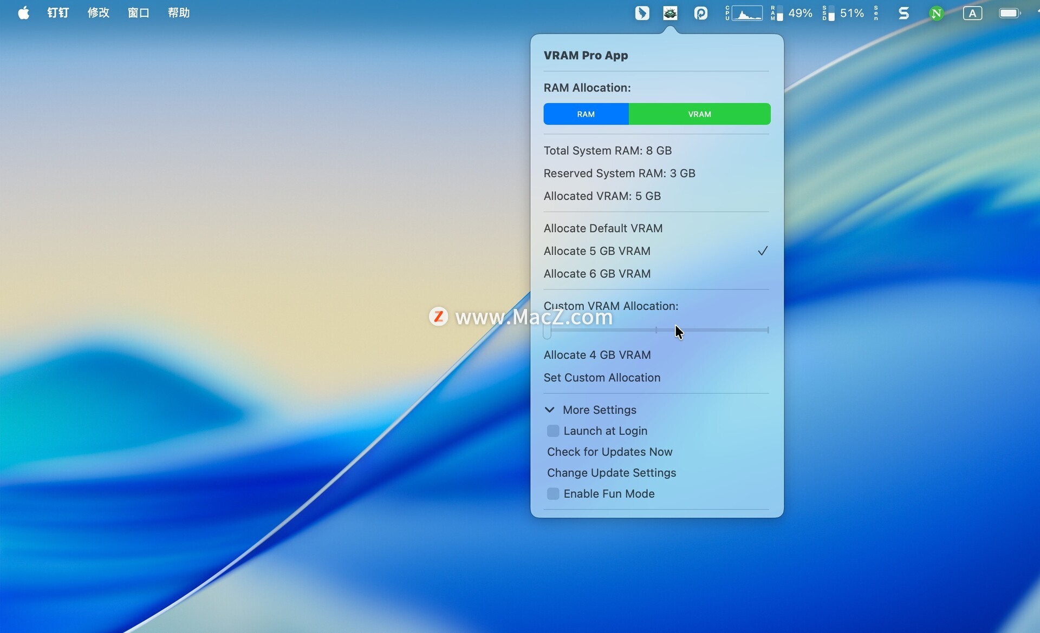Open the input source A indicator
This screenshot has height=633, width=1040.
point(972,13)
